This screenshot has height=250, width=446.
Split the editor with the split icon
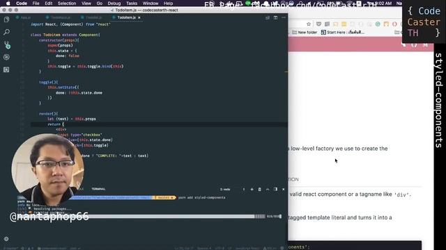pos(275,17)
